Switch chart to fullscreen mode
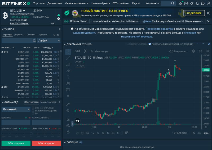The image size is (212, 150). click(x=200, y=51)
